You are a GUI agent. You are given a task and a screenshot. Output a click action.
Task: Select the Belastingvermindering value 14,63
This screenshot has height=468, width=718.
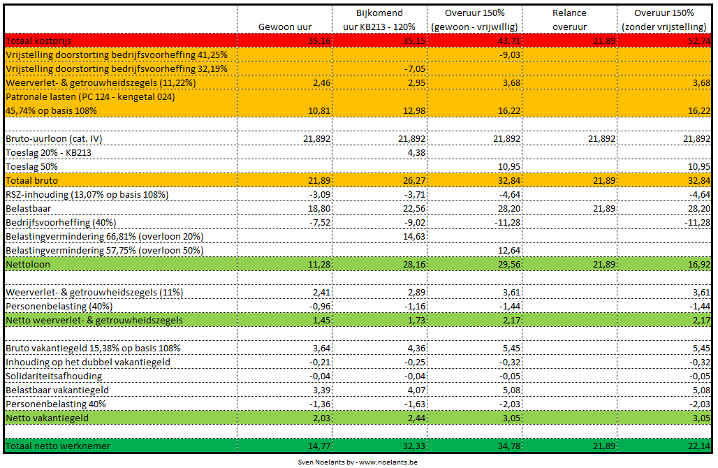(x=413, y=237)
